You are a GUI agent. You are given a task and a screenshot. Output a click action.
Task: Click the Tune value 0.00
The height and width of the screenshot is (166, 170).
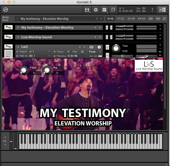pos(125,51)
